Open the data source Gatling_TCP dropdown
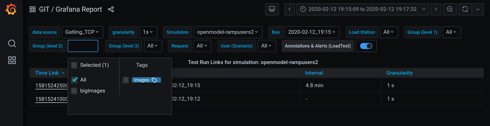Image resolution: width=490 pixels, height=126 pixels. (82, 32)
